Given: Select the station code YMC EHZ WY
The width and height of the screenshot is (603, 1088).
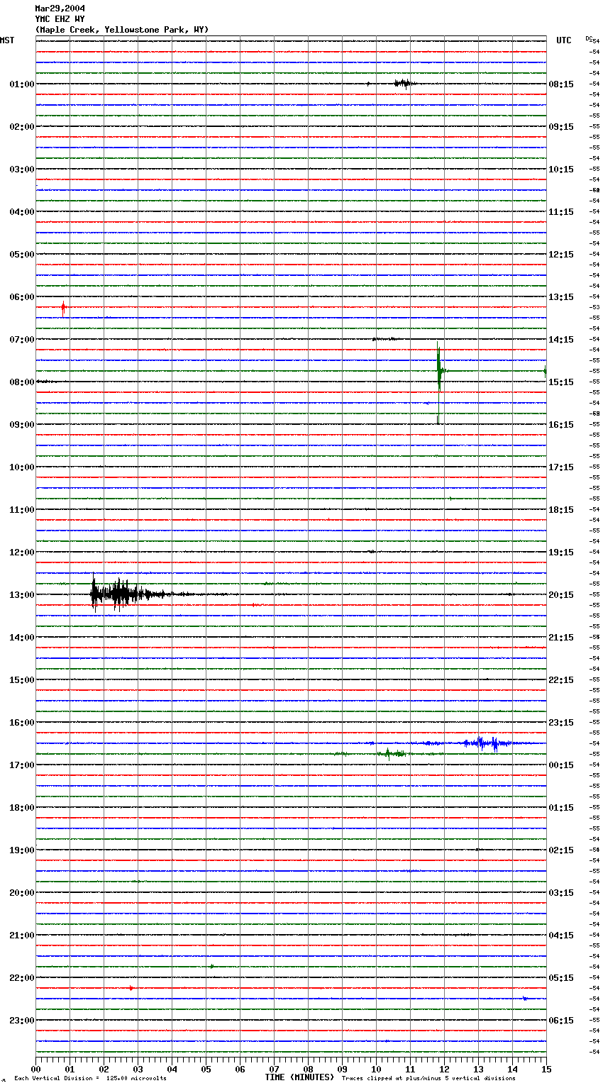Looking at the screenshot, I should click(x=60, y=19).
